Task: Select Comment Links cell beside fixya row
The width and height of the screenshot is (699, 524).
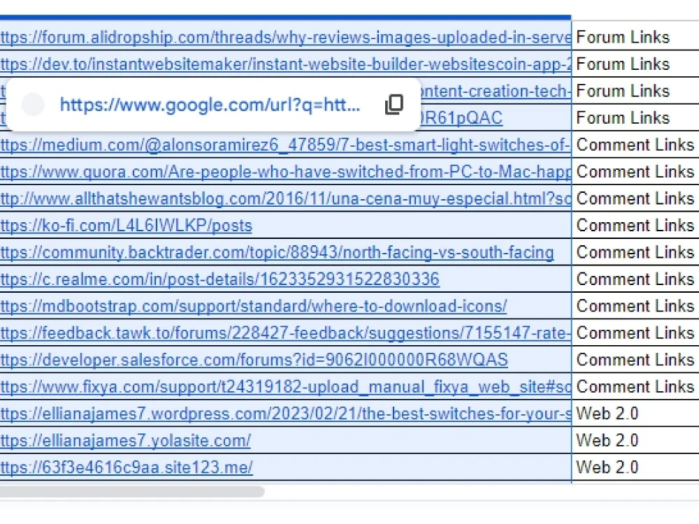Action: pos(635,387)
